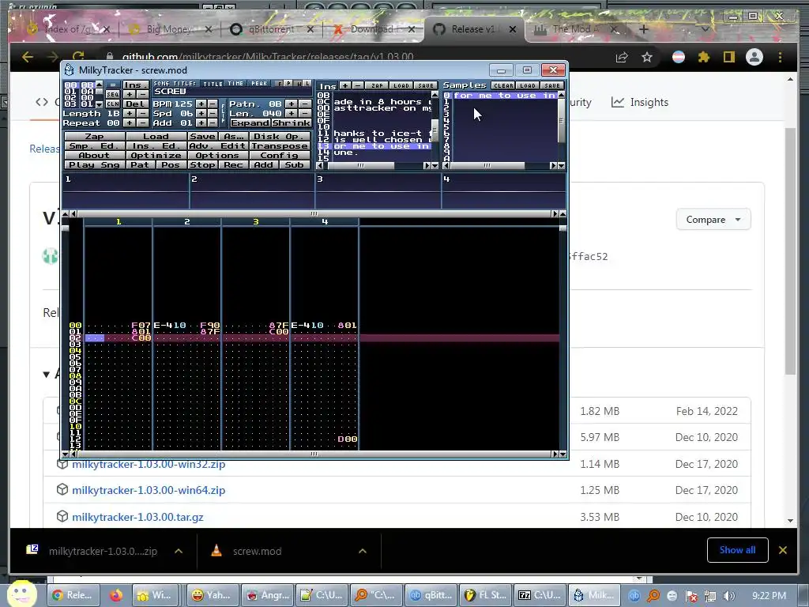This screenshot has height=607, width=809.
Task: Click the CLN order list button
Action: click(x=113, y=104)
